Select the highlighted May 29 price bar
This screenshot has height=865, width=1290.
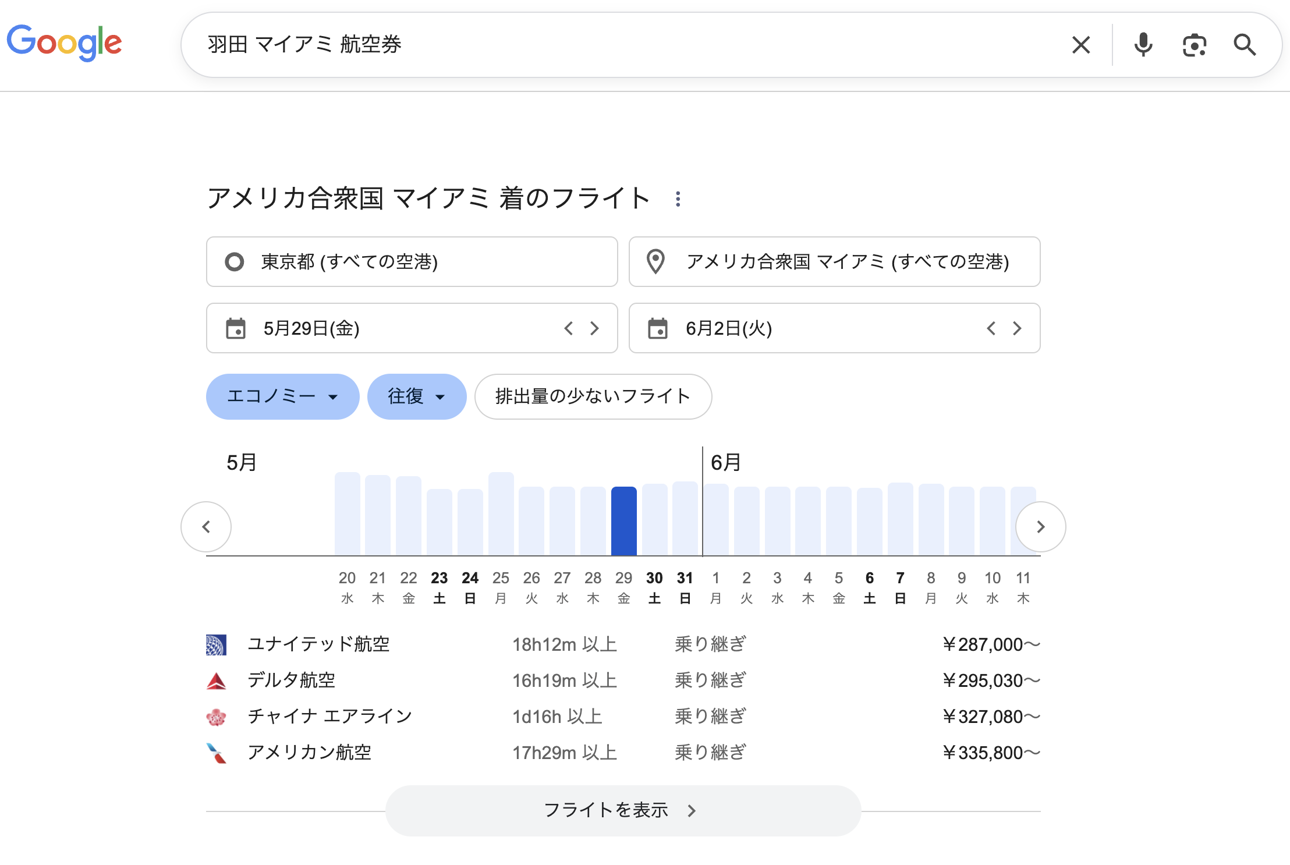pos(623,521)
